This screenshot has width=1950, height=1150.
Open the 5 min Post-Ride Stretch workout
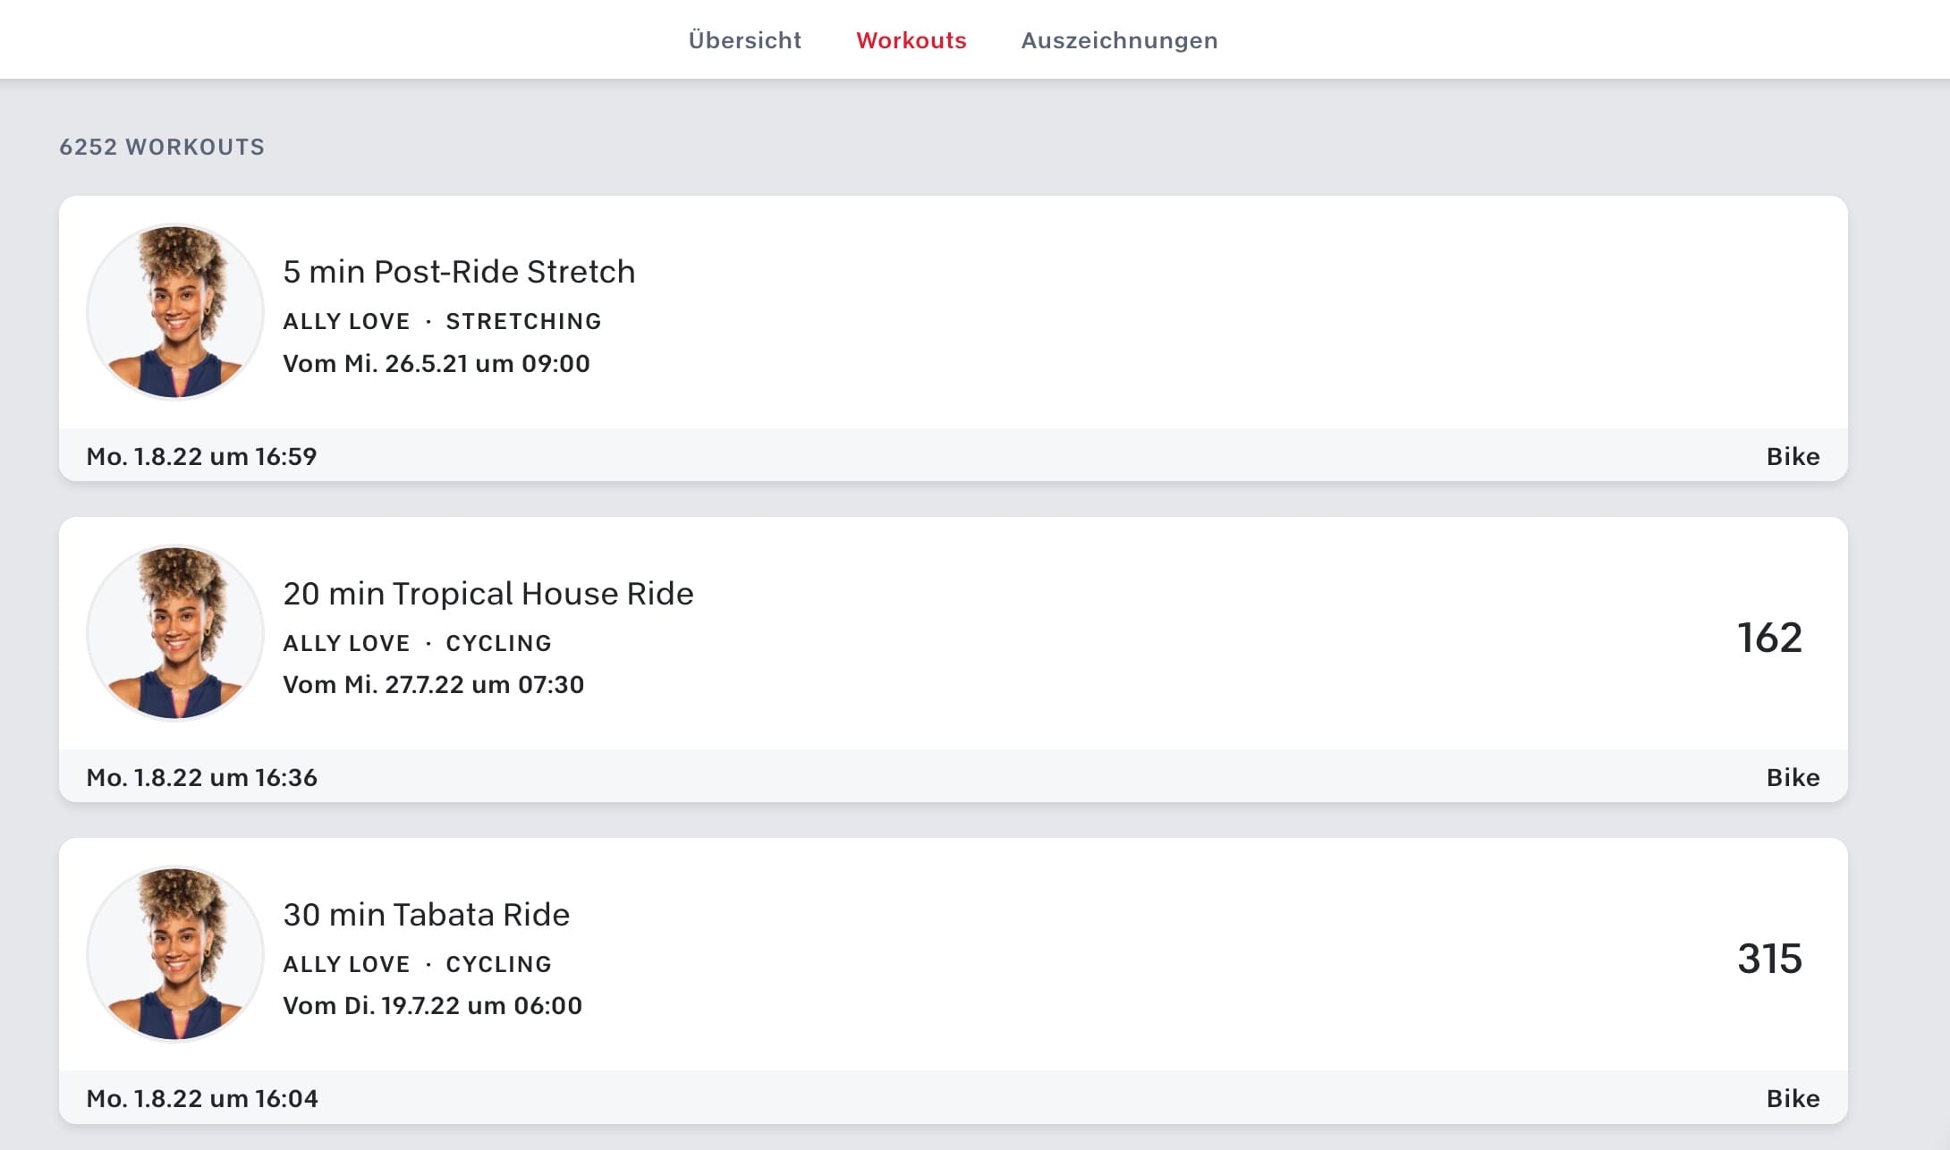459,272
